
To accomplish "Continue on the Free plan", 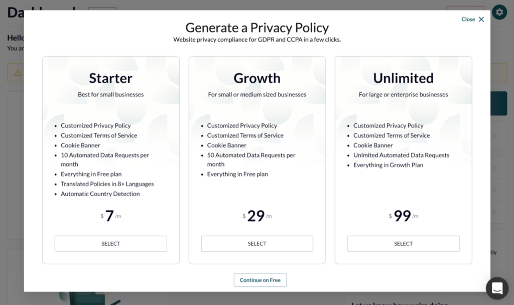I will pos(260,280).
